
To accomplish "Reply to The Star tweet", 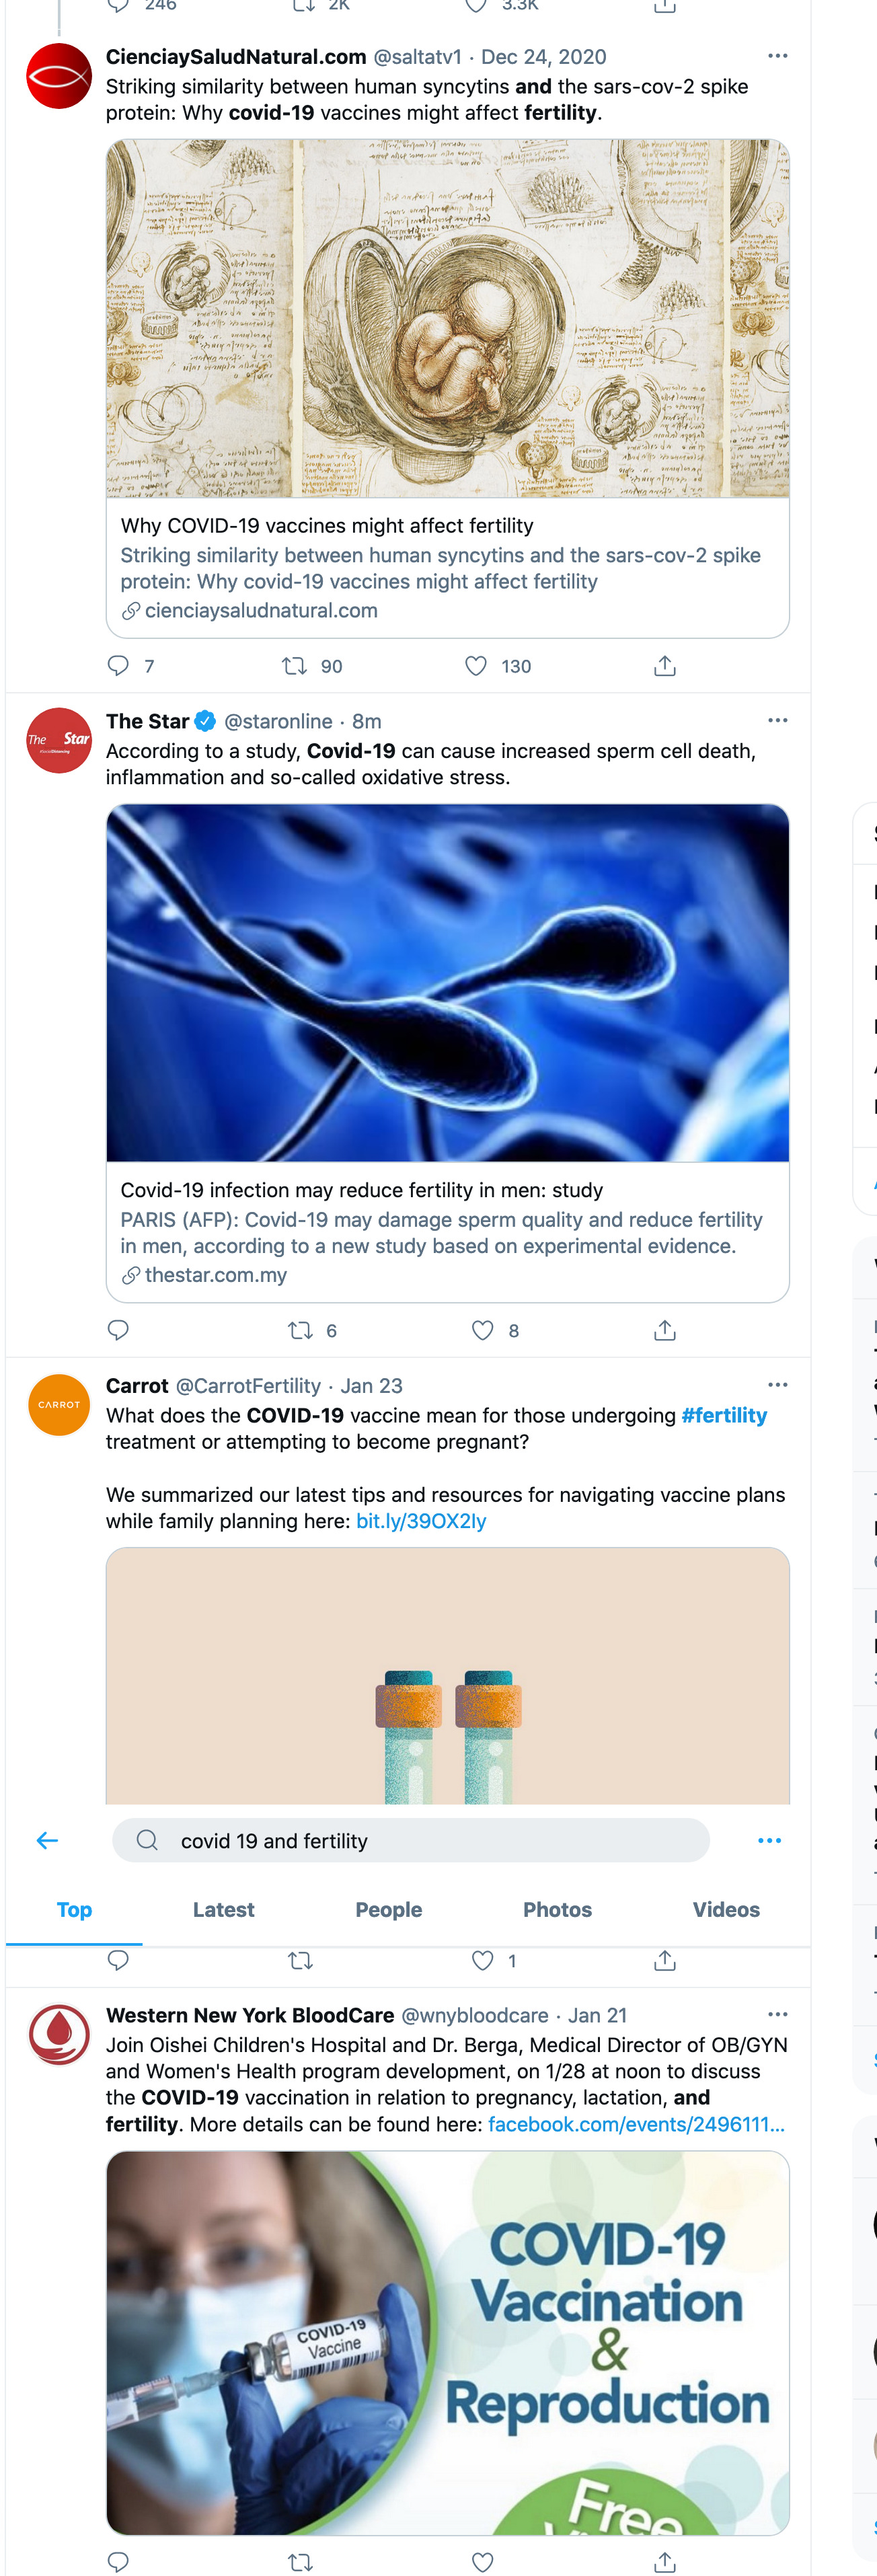I will coord(118,1330).
